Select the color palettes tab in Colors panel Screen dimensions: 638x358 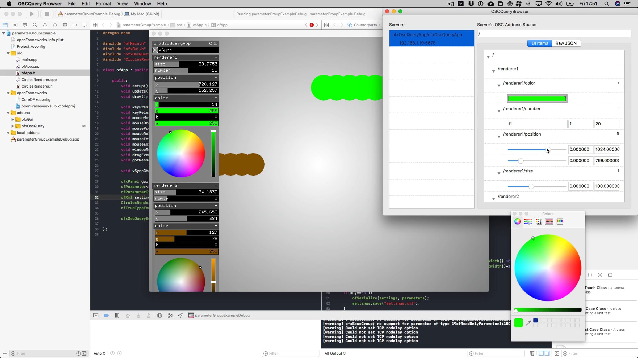click(x=539, y=221)
